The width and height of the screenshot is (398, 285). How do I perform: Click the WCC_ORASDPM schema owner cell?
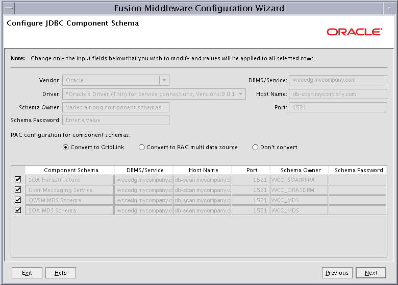(299, 190)
